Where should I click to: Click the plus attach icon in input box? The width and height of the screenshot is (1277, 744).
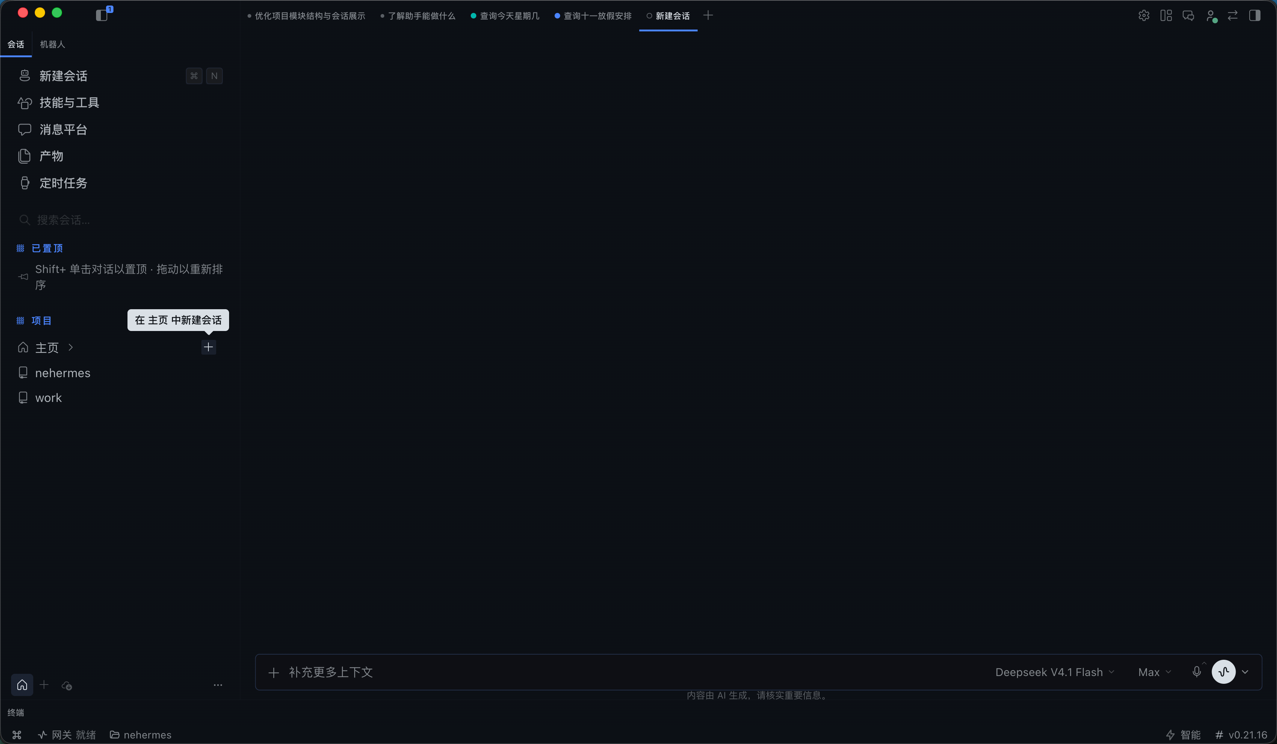click(x=274, y=673)
